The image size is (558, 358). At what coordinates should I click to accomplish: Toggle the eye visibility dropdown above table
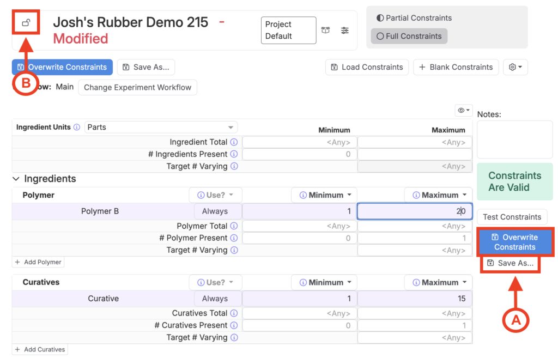pos(464,111)
